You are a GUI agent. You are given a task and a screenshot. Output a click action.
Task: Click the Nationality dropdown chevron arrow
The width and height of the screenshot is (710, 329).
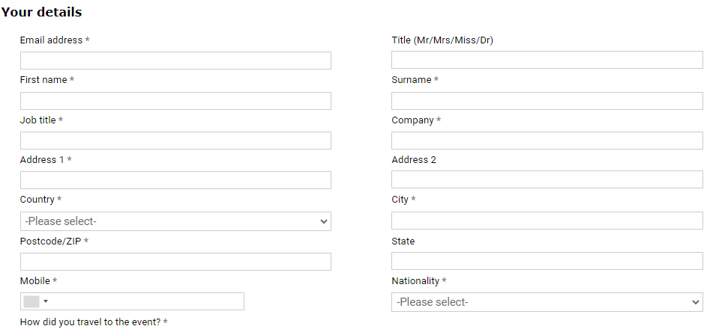click(695, 302)
